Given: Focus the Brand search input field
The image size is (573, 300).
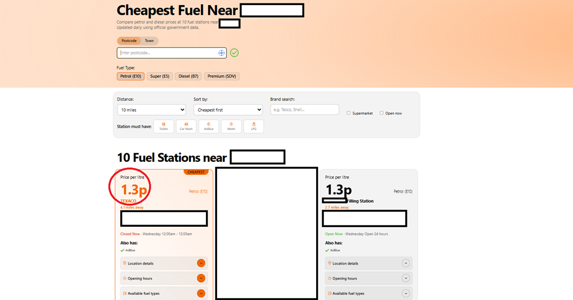Looking at the screenshot, I should coord(305,110).
